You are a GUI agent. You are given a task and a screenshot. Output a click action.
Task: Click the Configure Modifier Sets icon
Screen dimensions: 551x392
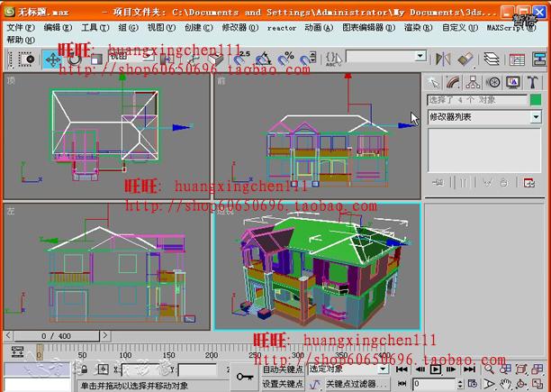click(528, 183)
